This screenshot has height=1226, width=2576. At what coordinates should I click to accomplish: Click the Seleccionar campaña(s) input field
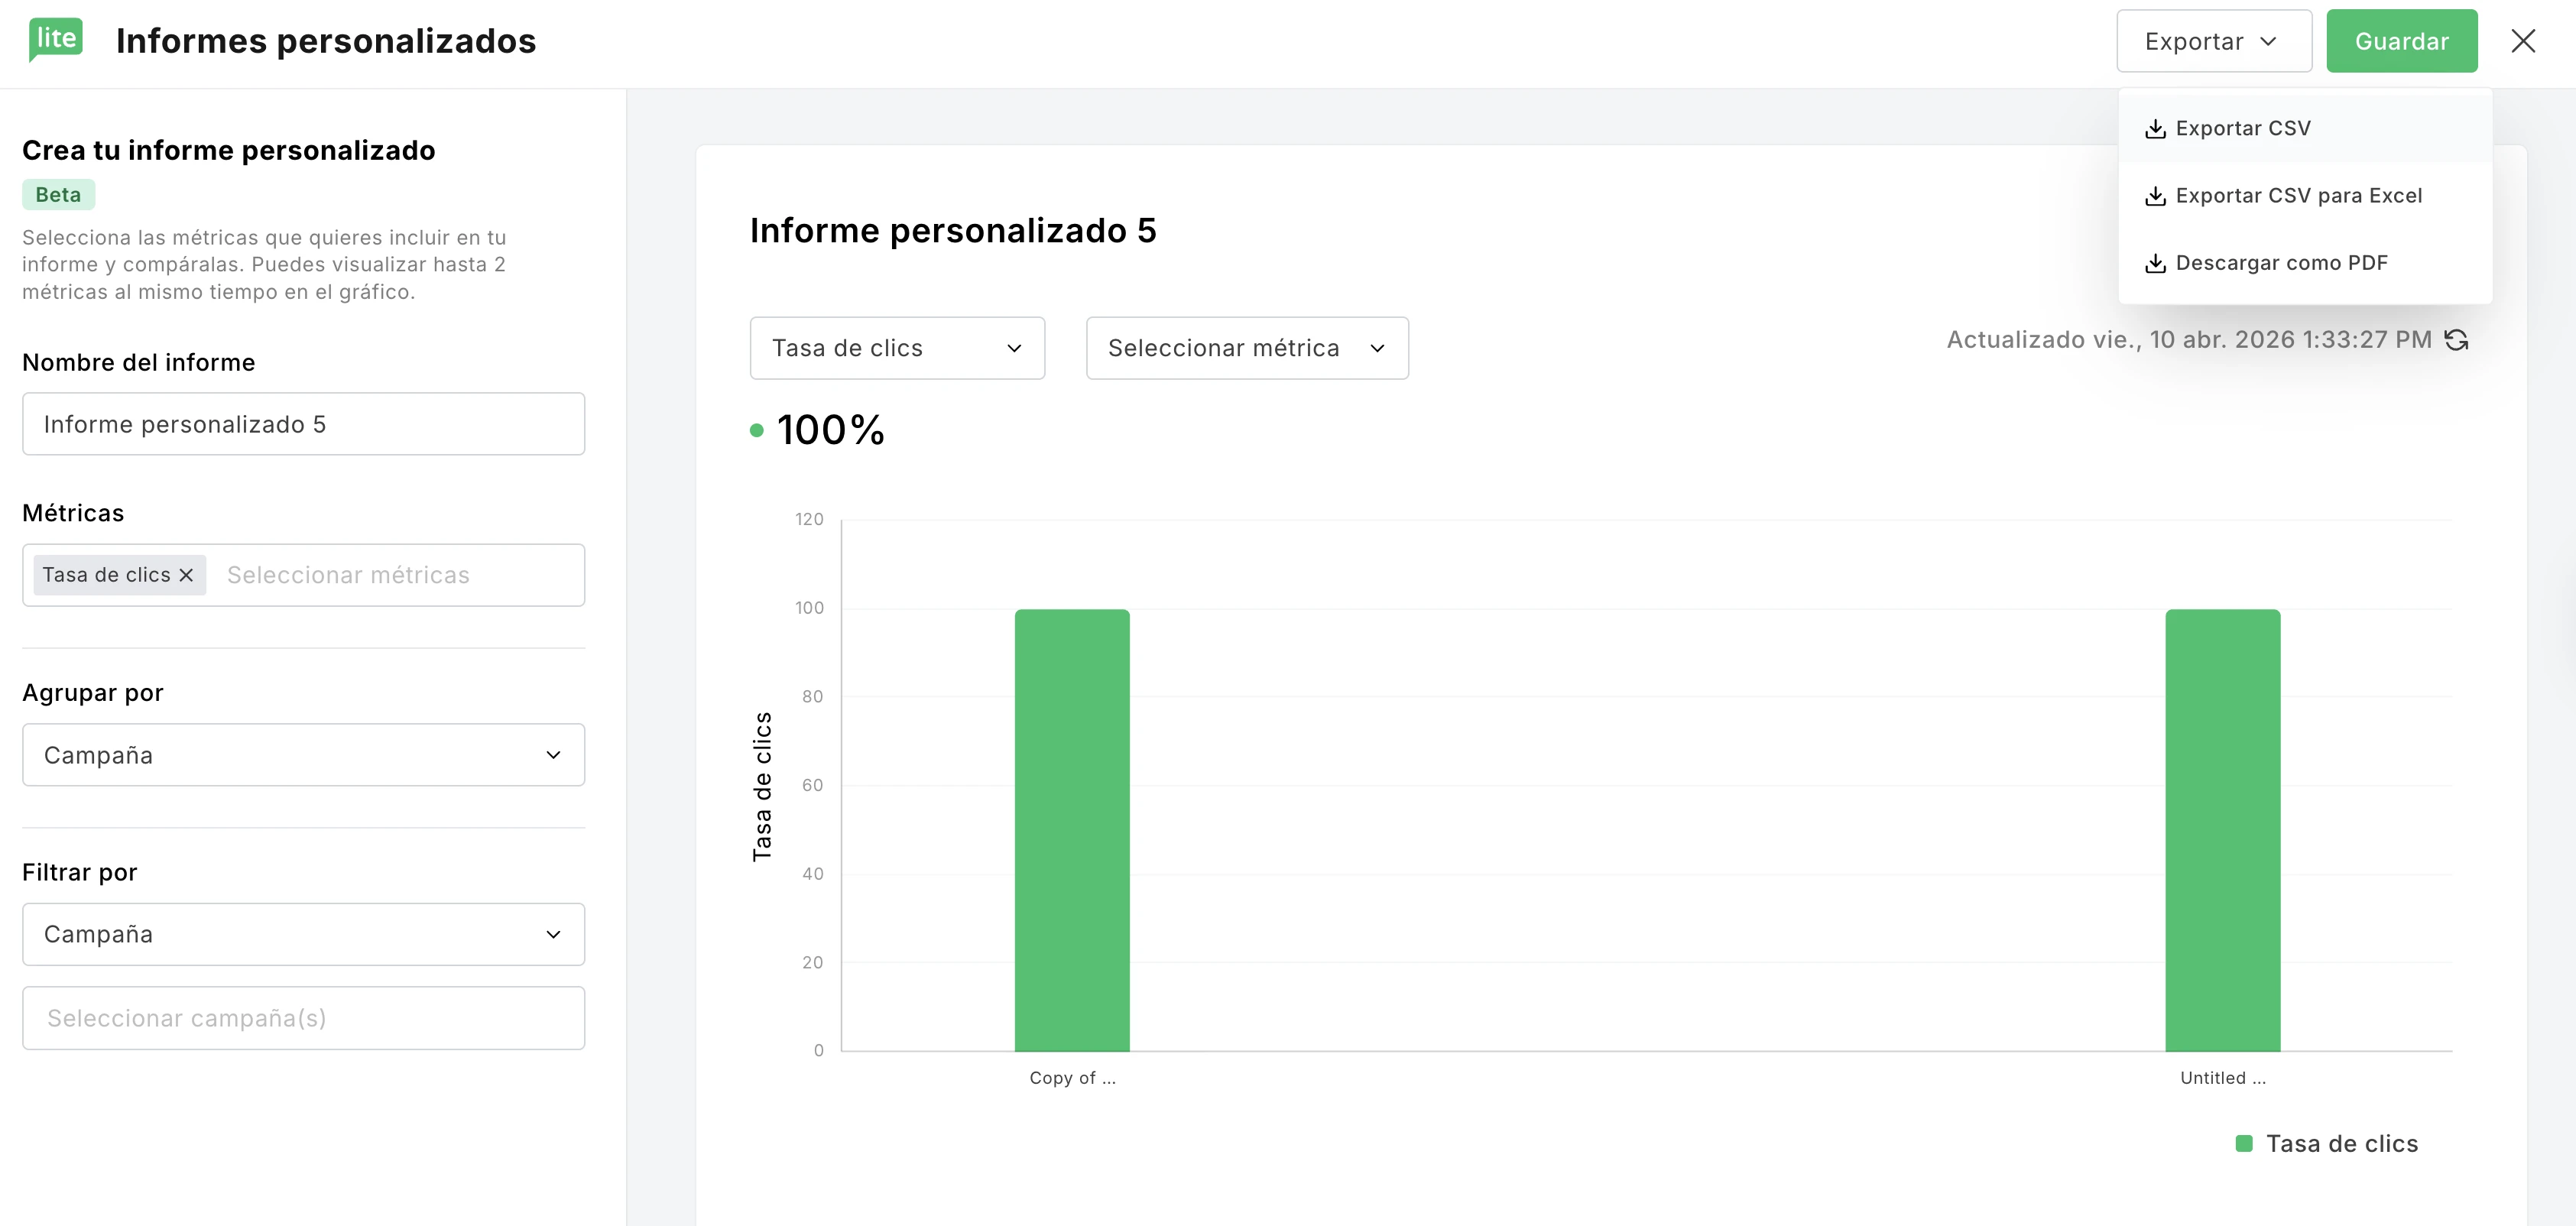[x=303, y=1018]
